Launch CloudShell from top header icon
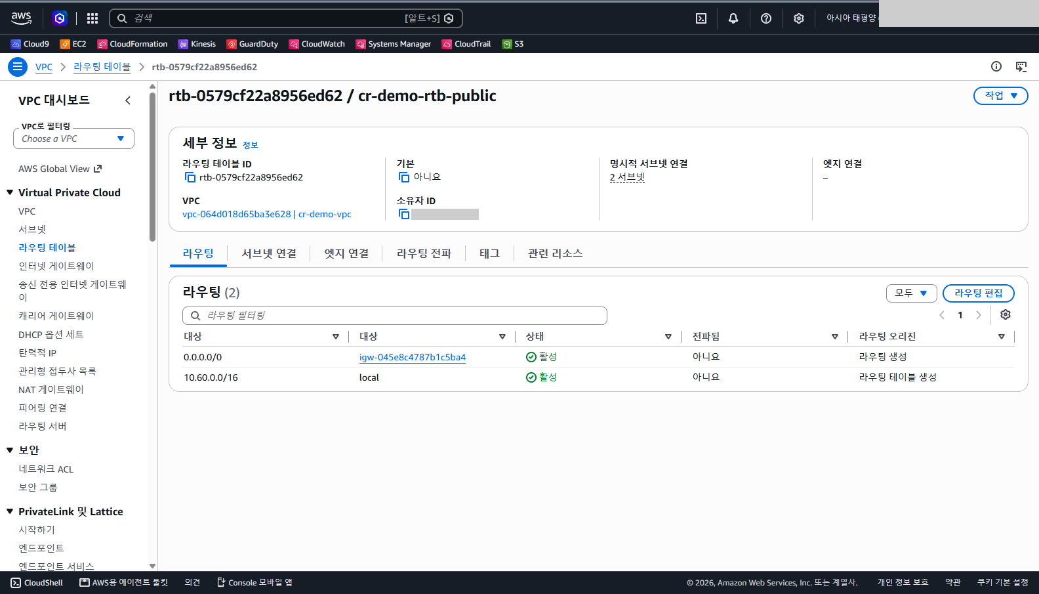The height and width of the screenshot is (594, 1039). [701, 18]
